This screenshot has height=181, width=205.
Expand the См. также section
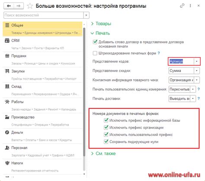[x=103, y=153]
